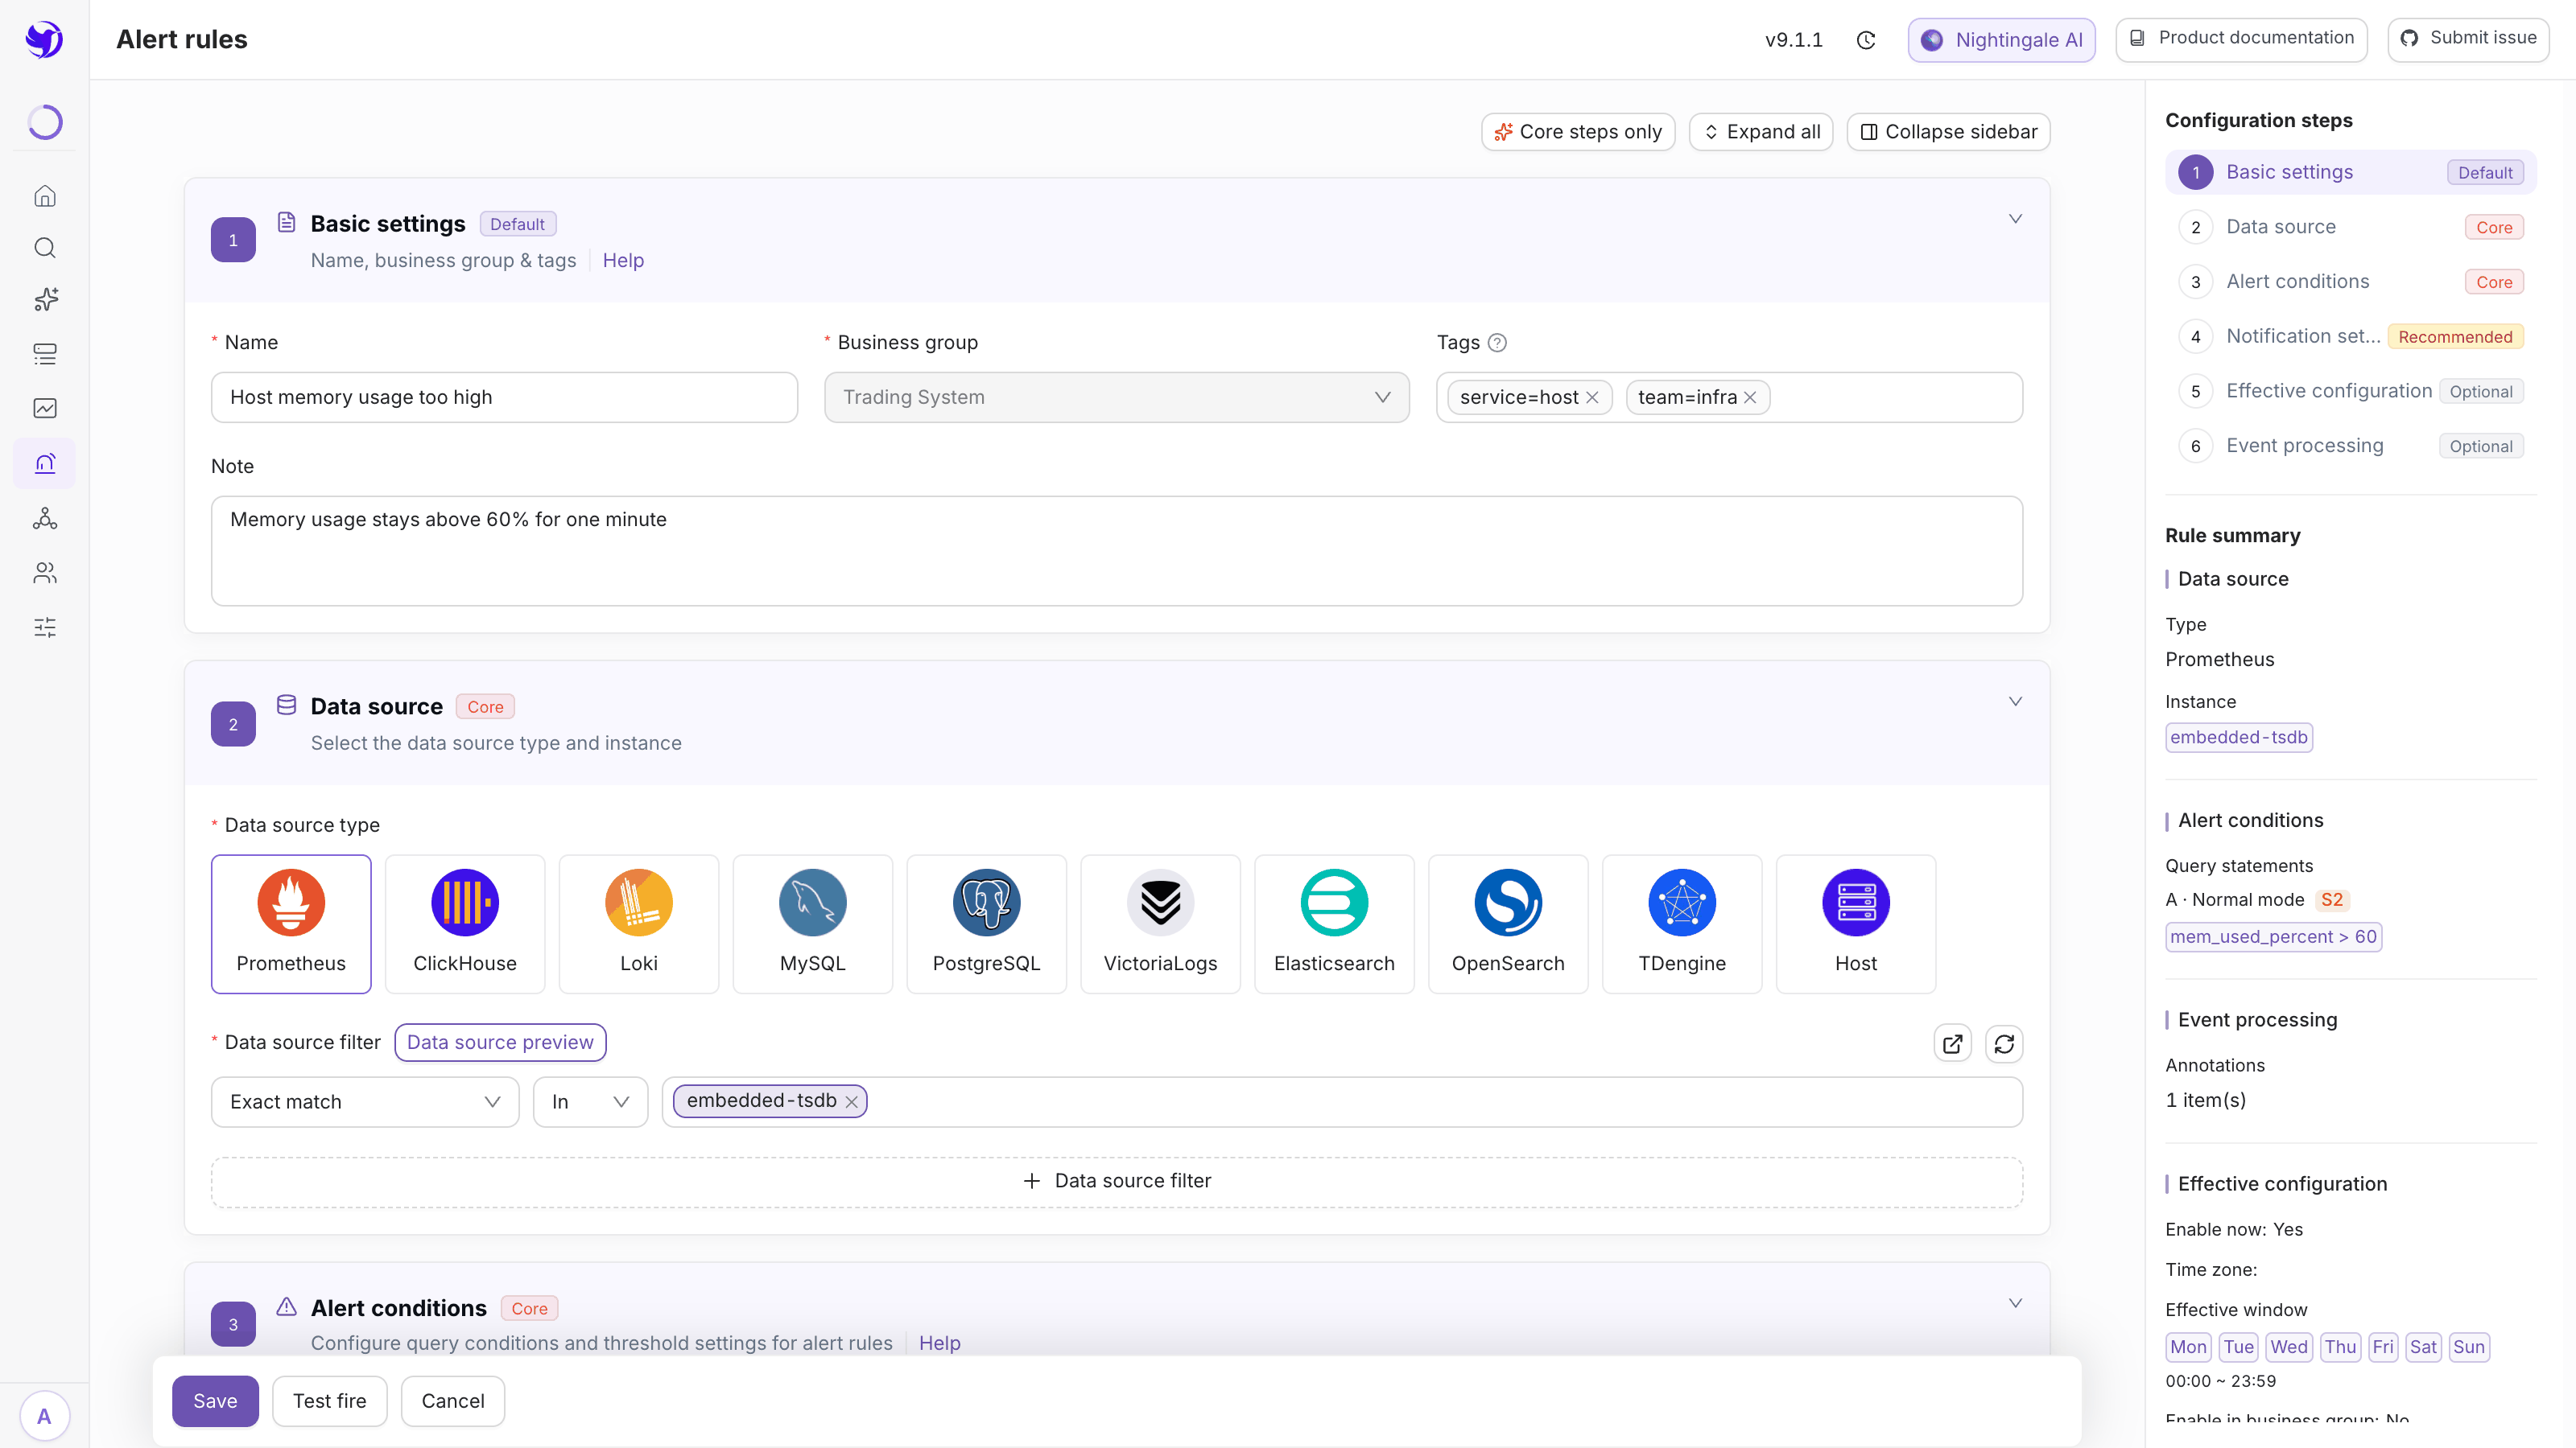The image size is (2576, 1448).
Task: Remove the service=host tag
Action: [x=1592, y=397]
